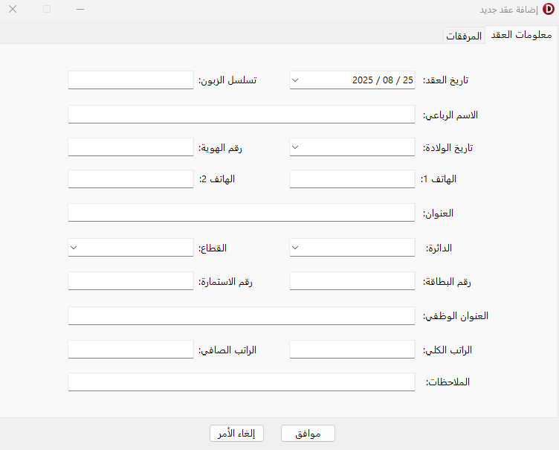Focus the الملاحظات notes field
This screenshot has width=559, height=450.
[x=242, y=382]
